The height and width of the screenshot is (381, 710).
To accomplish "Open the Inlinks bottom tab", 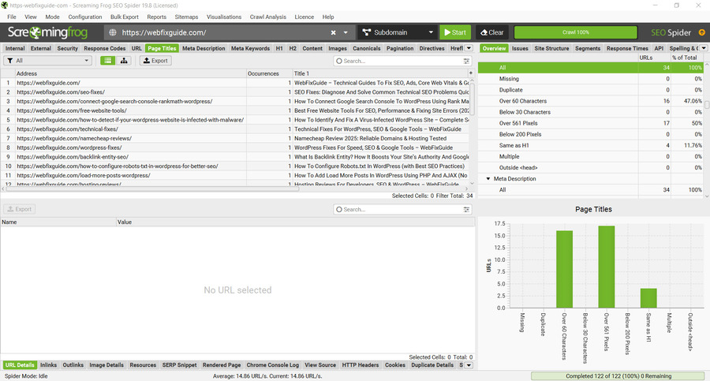I will (x=48, y=365).
